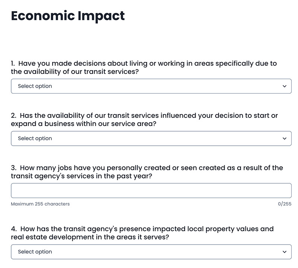
Task: Click 'Select option' placeholder in question 1
Action: coord(35,86)
